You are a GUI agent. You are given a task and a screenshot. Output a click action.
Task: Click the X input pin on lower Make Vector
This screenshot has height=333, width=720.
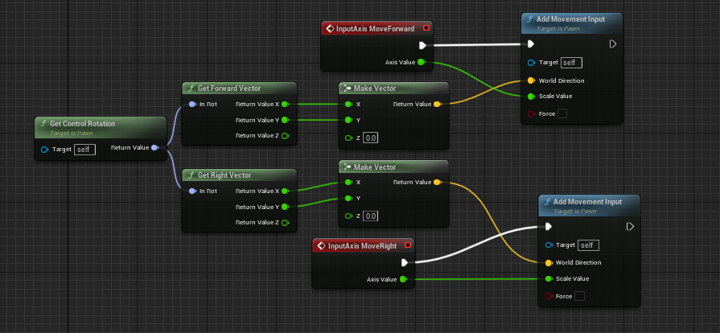348,183
